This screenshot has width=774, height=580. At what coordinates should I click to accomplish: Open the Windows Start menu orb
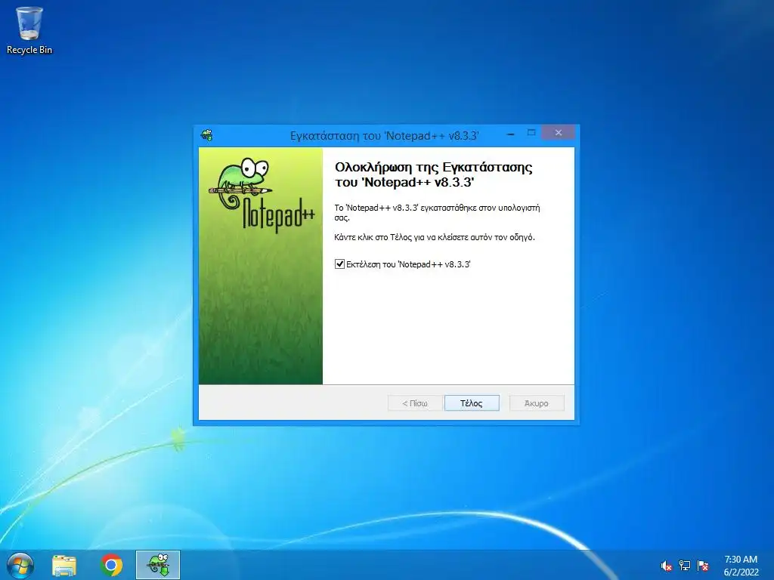20,565
